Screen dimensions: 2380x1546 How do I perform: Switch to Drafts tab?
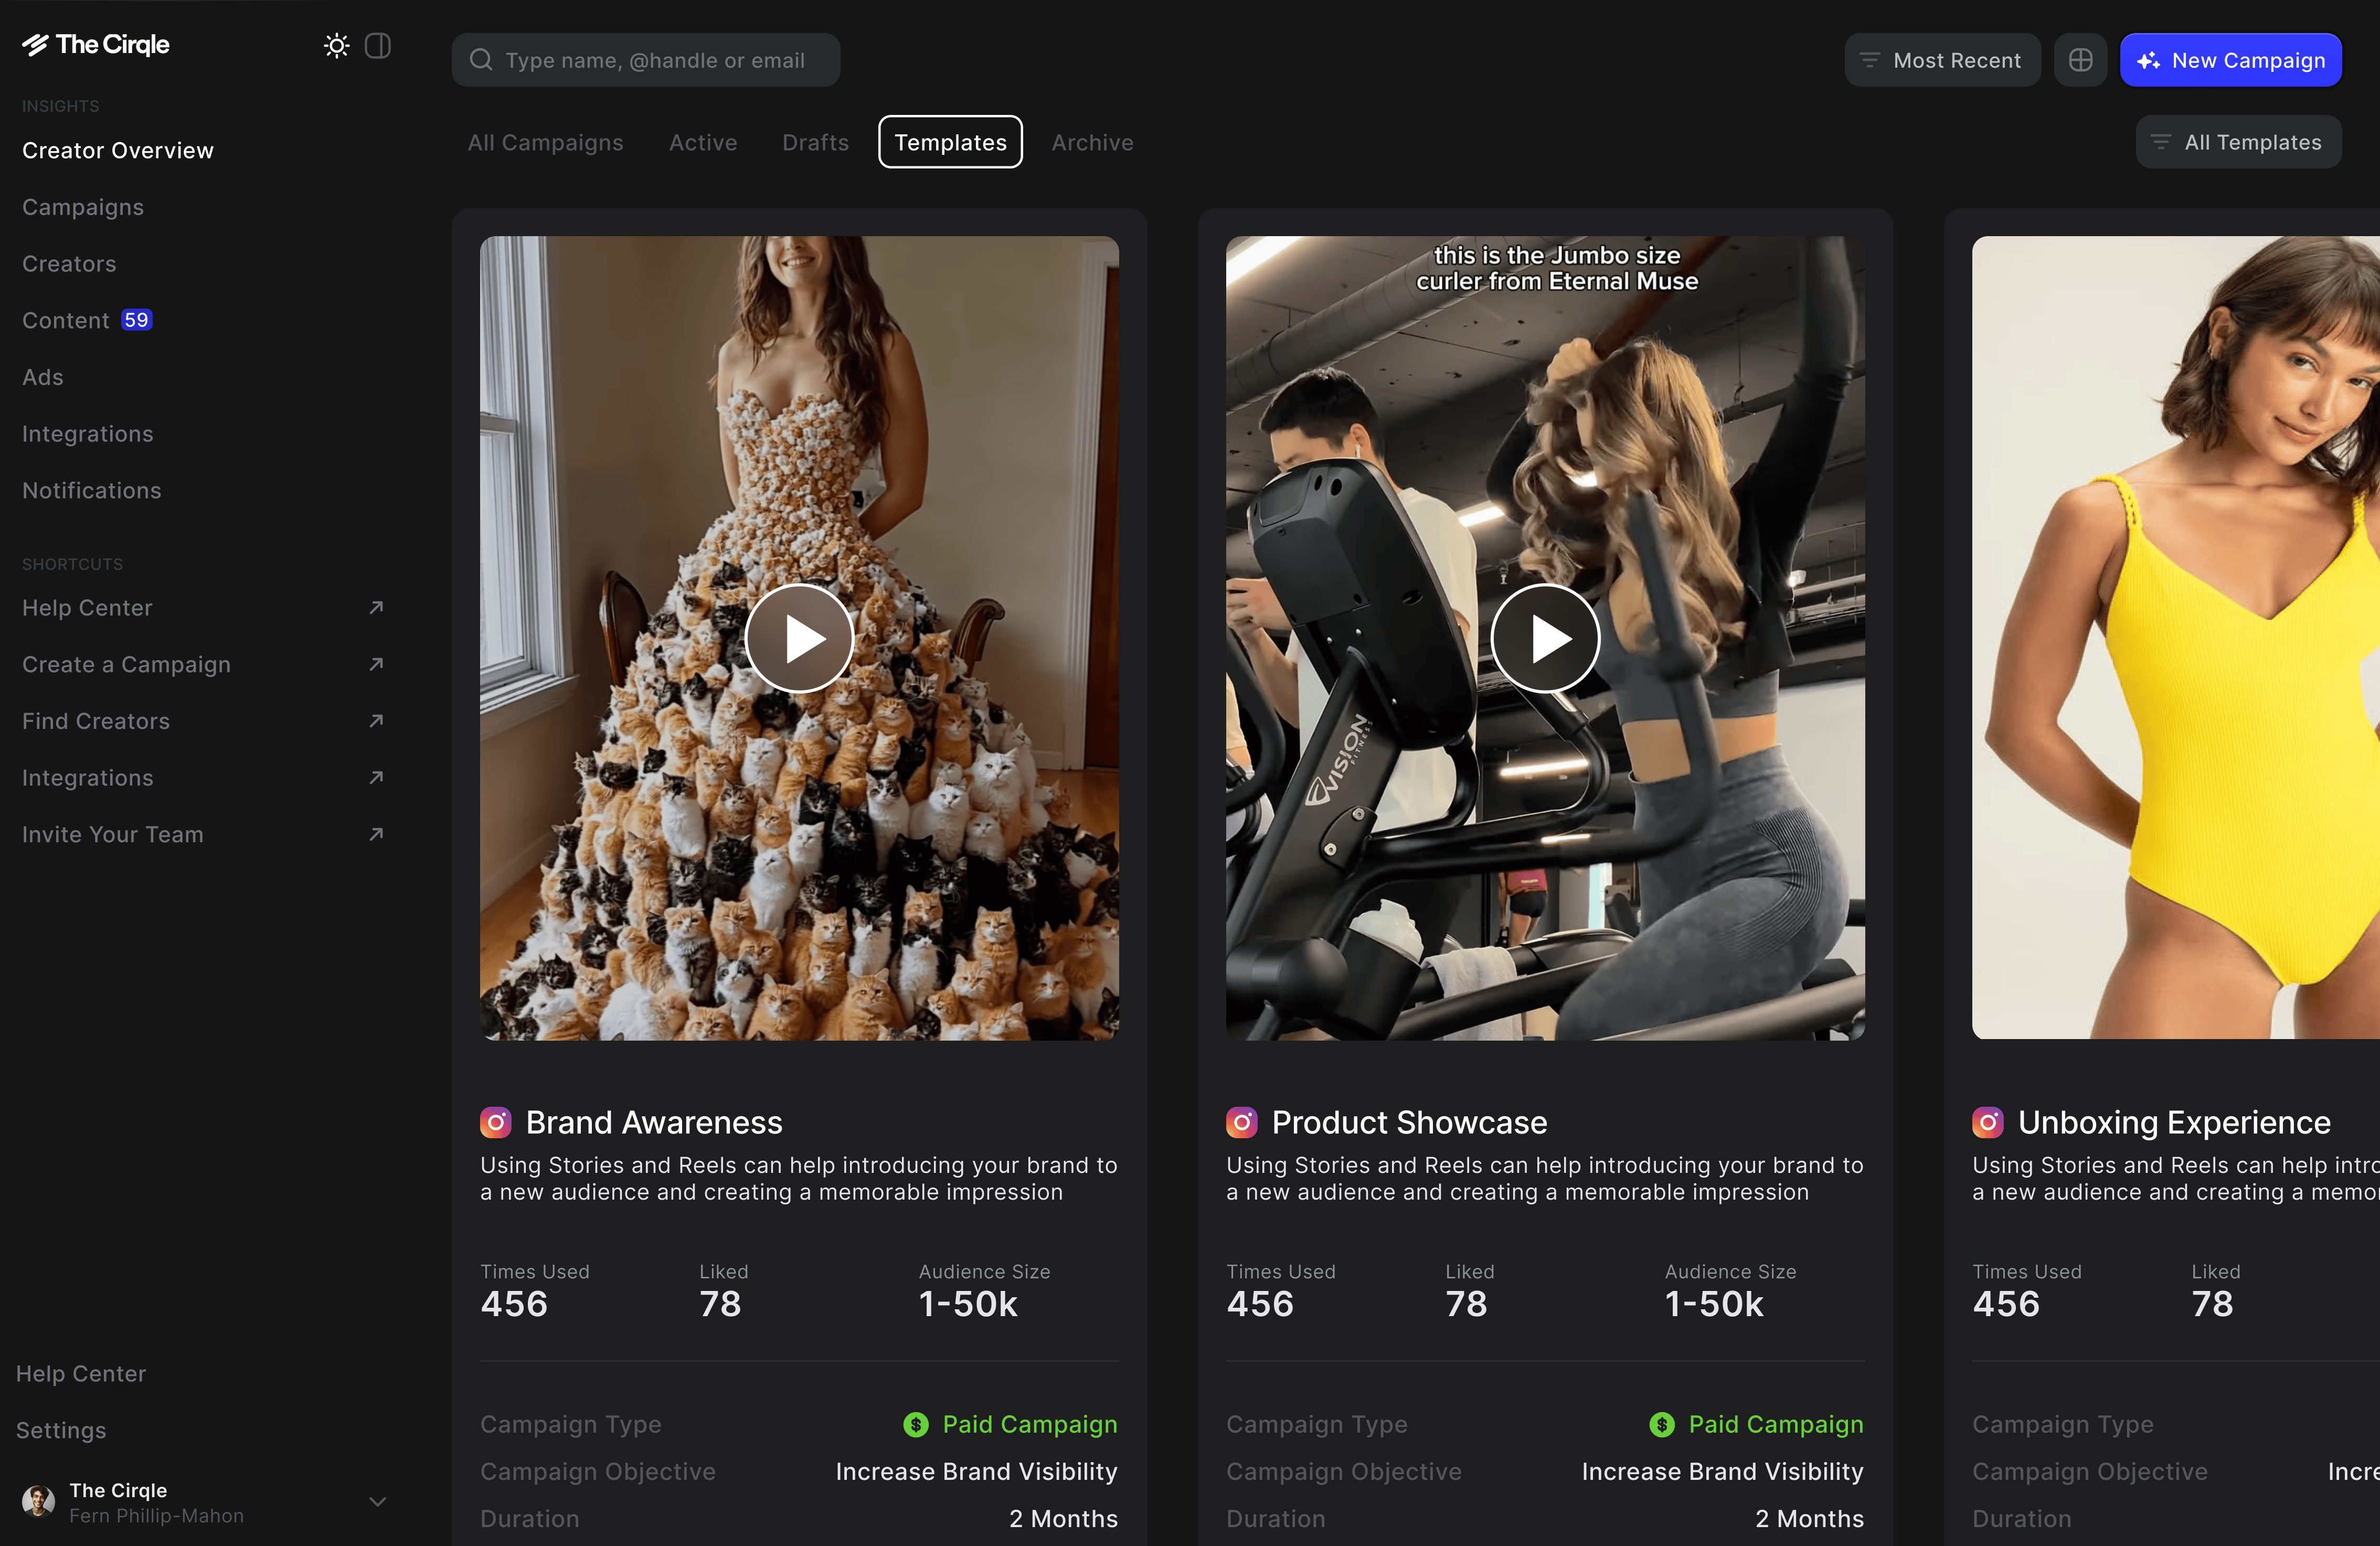pyautogui.click(x=815, y=142)
